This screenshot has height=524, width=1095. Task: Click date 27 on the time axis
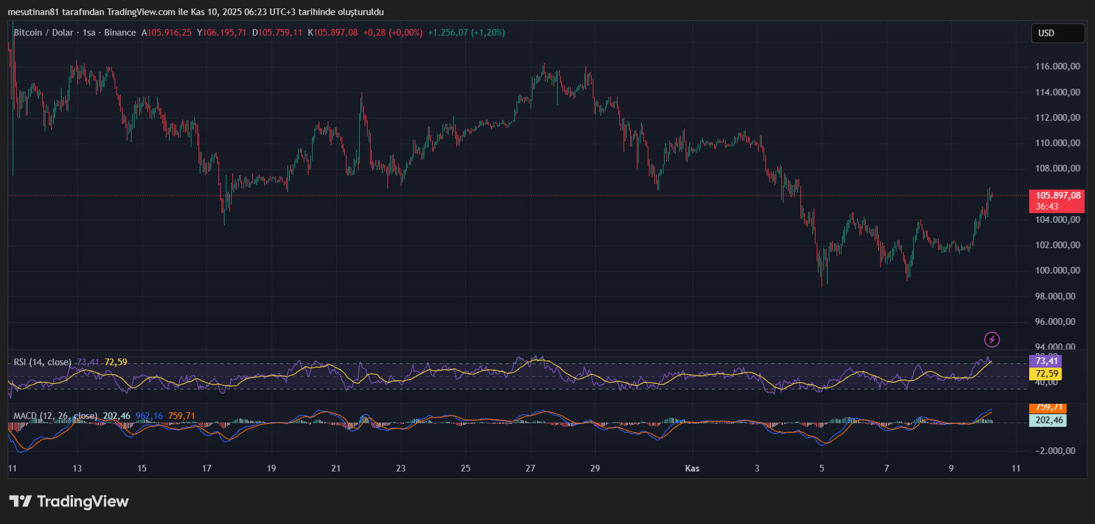530,468
